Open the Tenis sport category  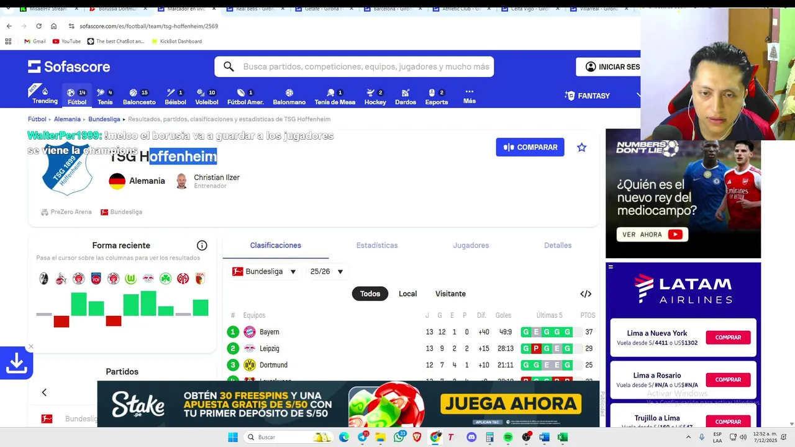tap(105, 97)
